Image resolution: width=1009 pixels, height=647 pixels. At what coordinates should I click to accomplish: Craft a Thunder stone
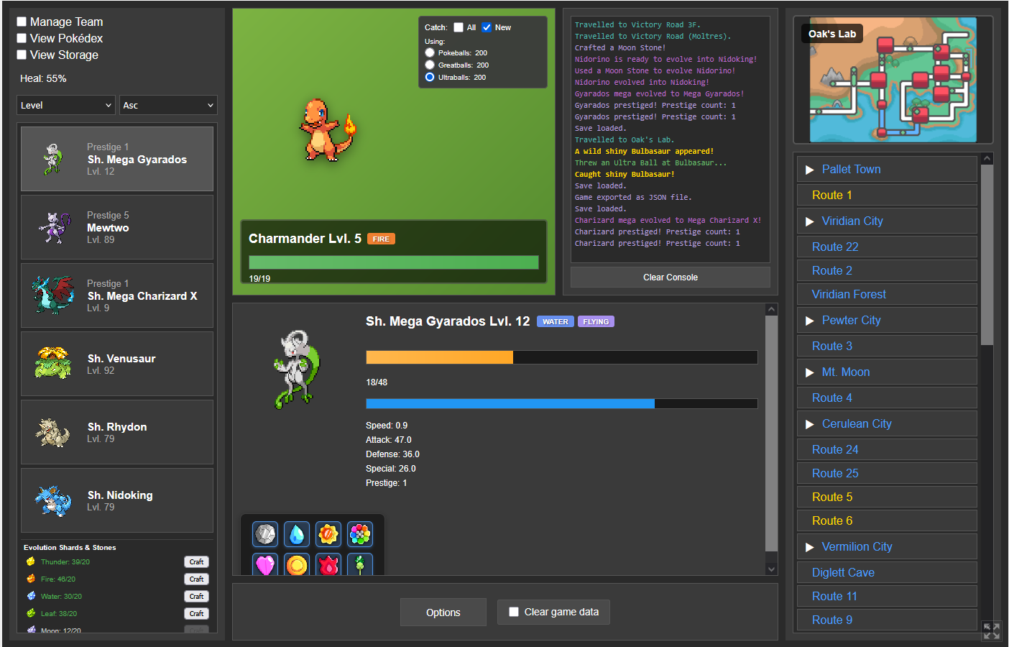pyautogui.click(x=196, y=562)
